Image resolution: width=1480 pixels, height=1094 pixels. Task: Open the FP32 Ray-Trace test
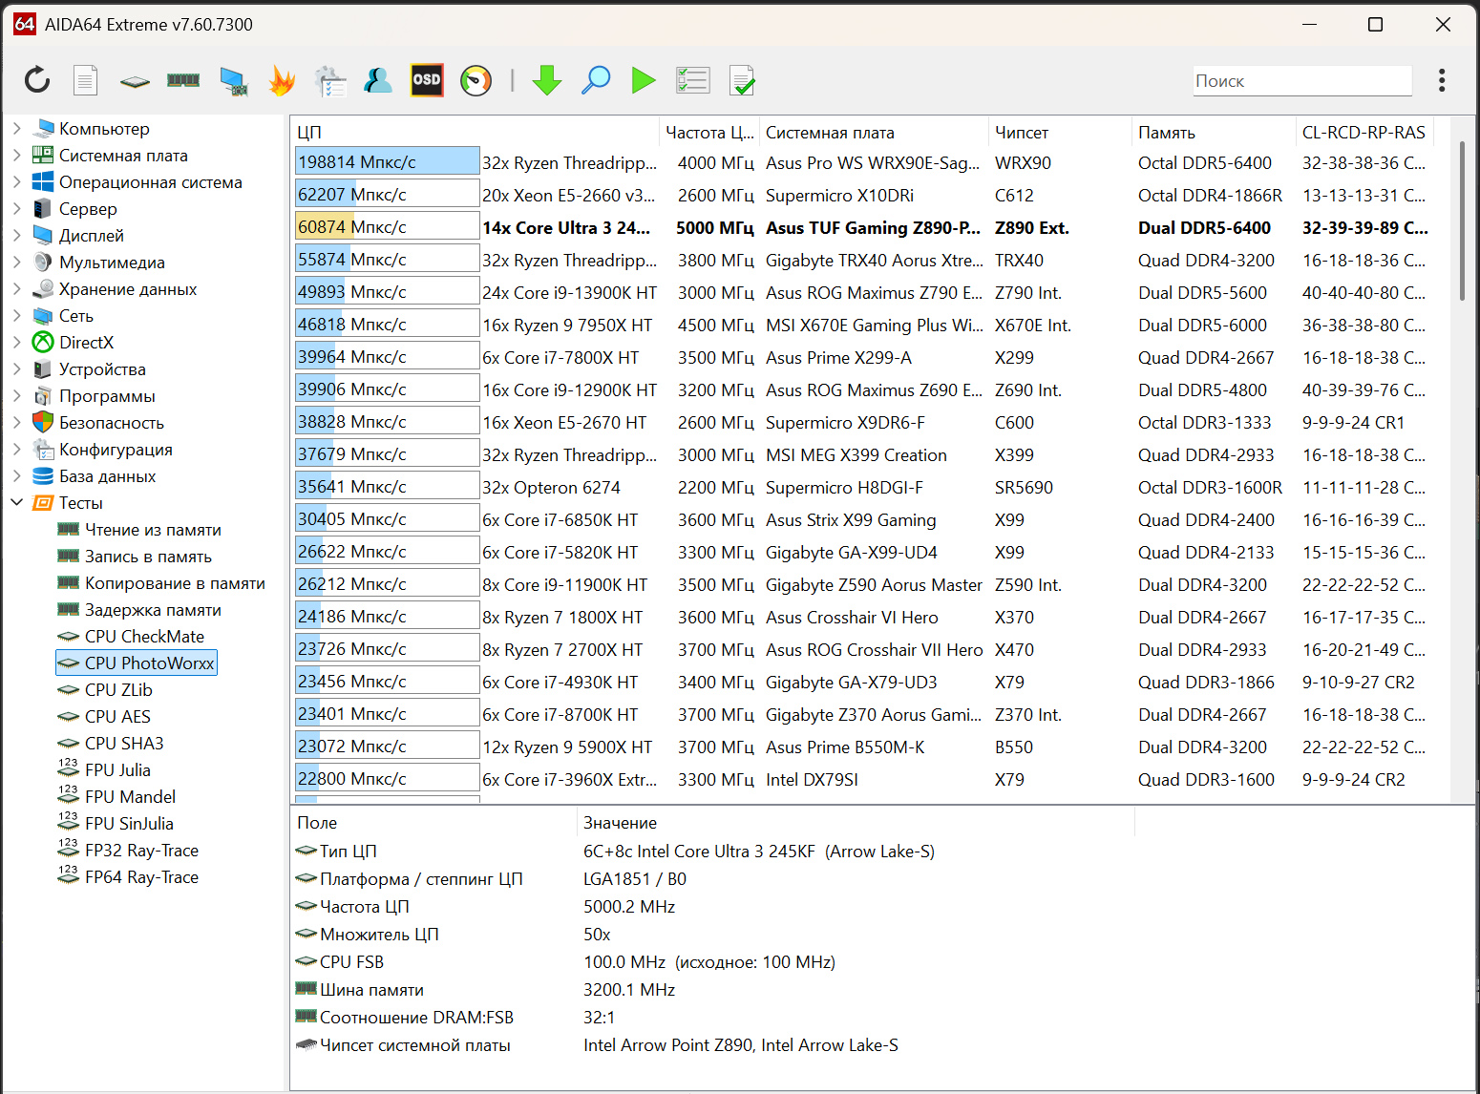point(141,850)
